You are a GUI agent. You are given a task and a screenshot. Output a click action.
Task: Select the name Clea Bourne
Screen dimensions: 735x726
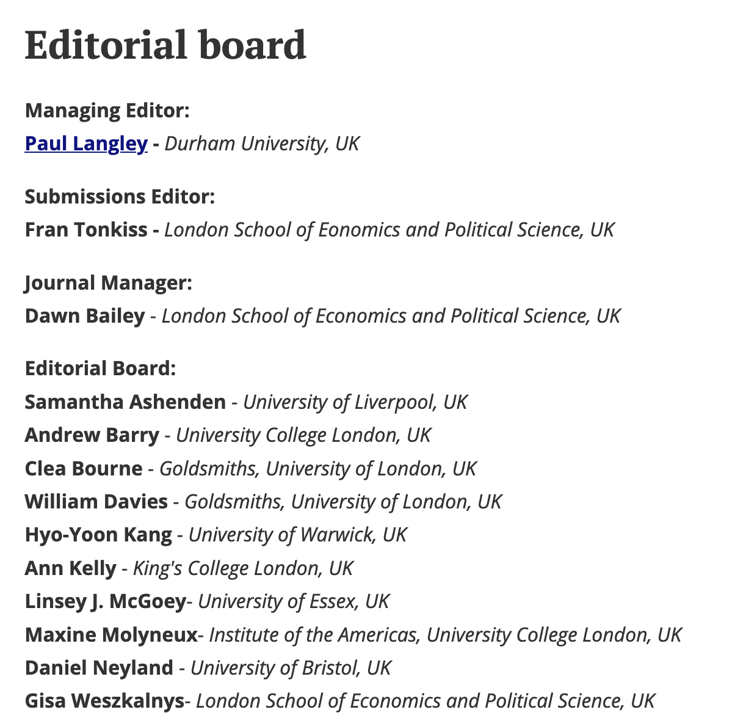tap(84, 469)
